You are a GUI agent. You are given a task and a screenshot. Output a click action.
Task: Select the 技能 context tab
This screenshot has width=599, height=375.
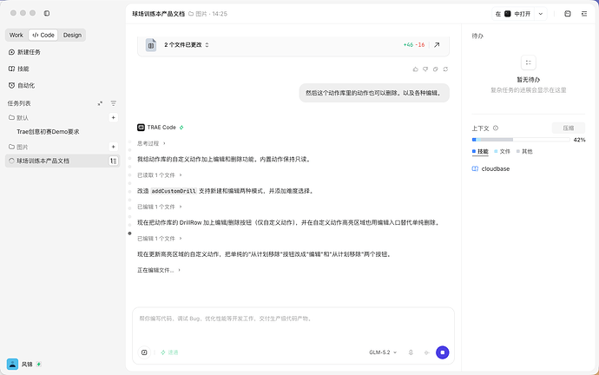coord(480,152)
